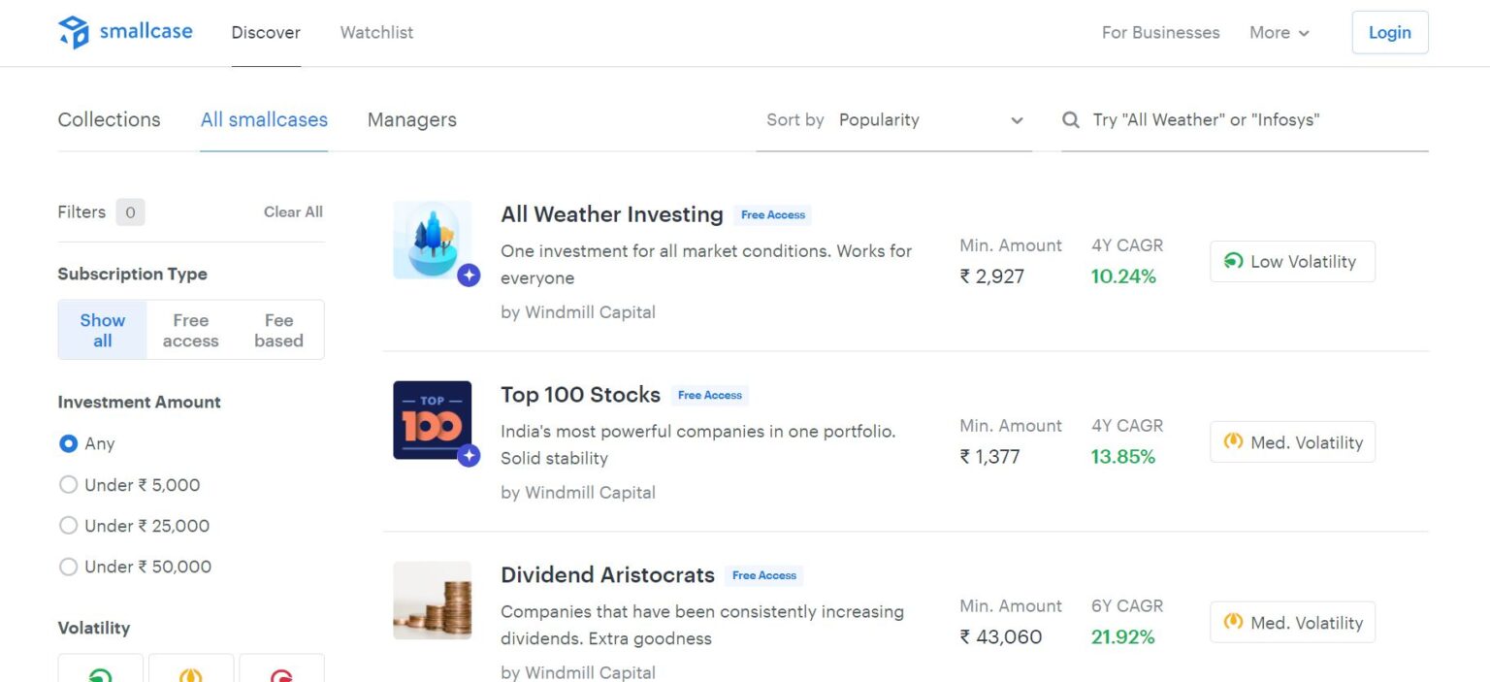Screen dimensions: 1490x682
Task: Switch to the Collections tab
Action: (x=109, y=120)
